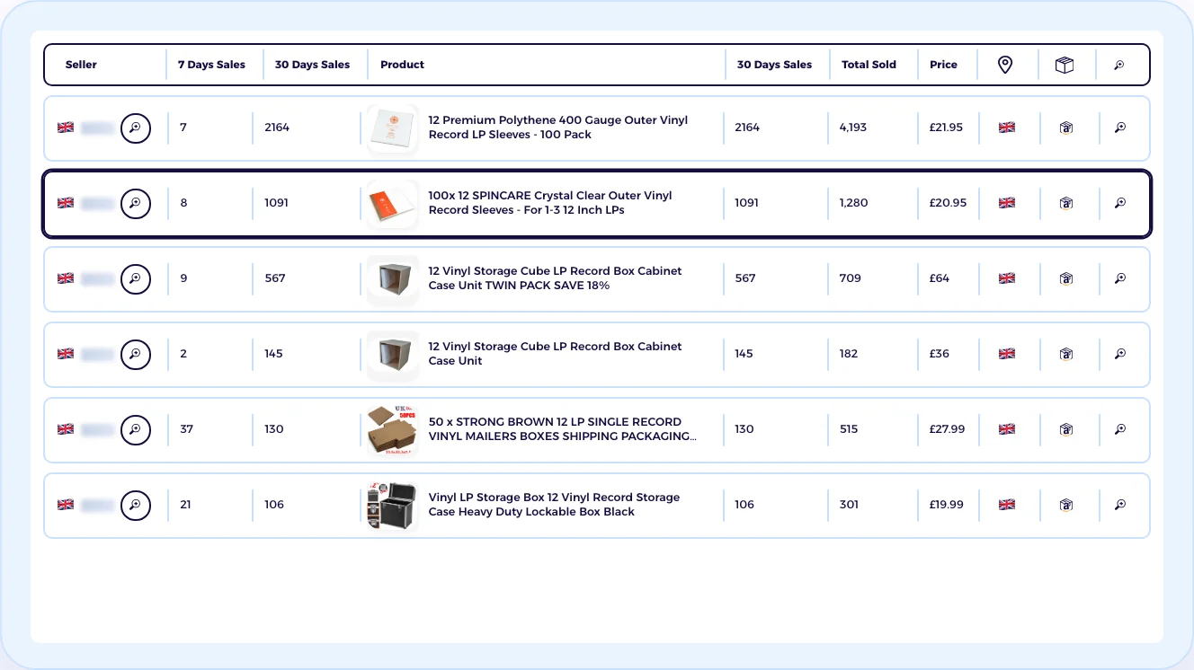1194x670 pixels.
Task: Open seller search for £36 Storage Cube row
Action: [x=136, y=354]
